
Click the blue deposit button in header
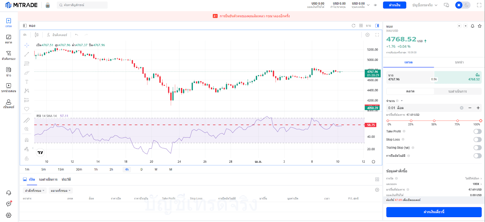pos(394,5)
